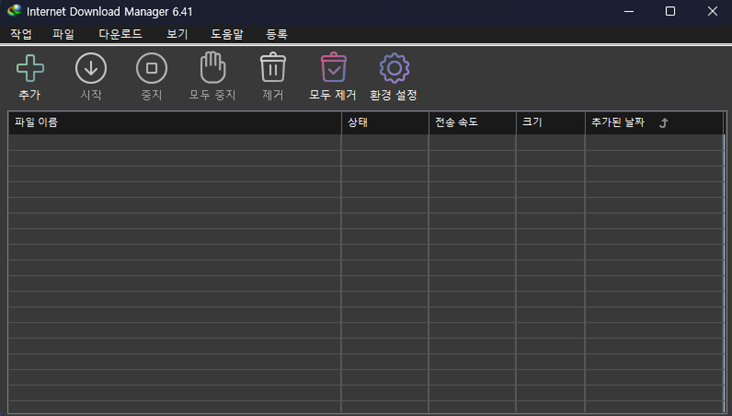732x416 pixels.
Task: Click the 제거 (Remove) trash can icon
Action: (273, 68)
